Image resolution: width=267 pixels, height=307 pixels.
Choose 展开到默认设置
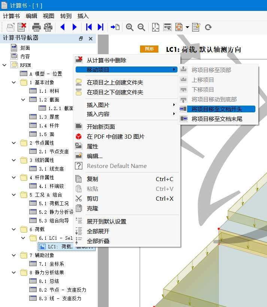pos(126,221)
